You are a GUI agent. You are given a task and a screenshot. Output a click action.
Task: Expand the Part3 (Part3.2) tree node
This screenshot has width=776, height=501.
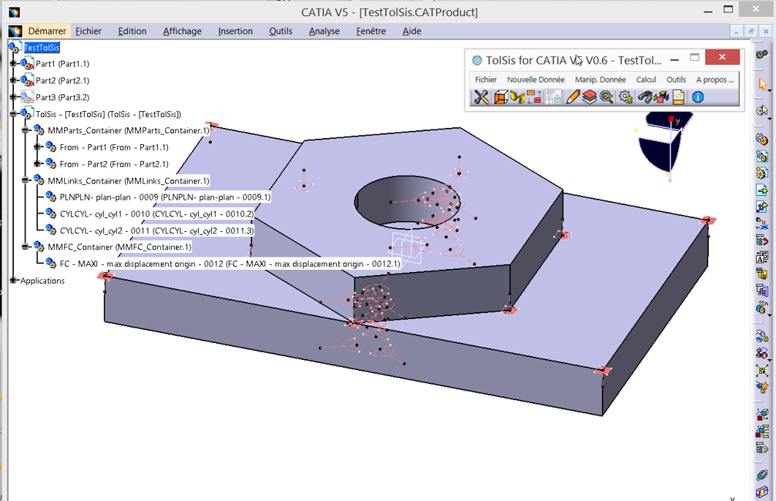click(13, 97)
